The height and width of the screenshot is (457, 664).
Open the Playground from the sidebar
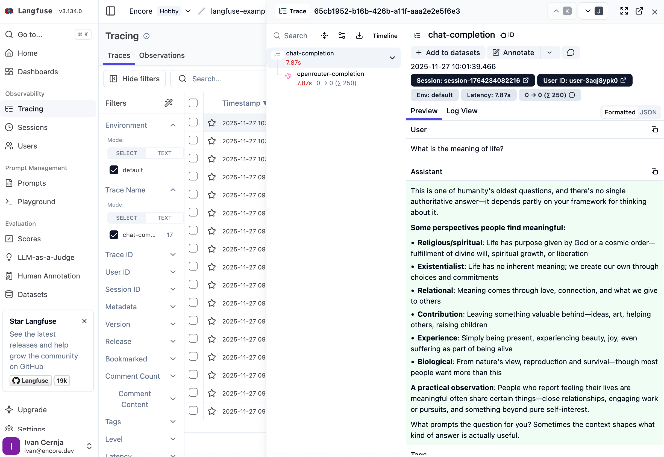[x=37, y=201]
